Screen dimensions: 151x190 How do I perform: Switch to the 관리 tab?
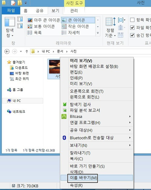(74, 11)
